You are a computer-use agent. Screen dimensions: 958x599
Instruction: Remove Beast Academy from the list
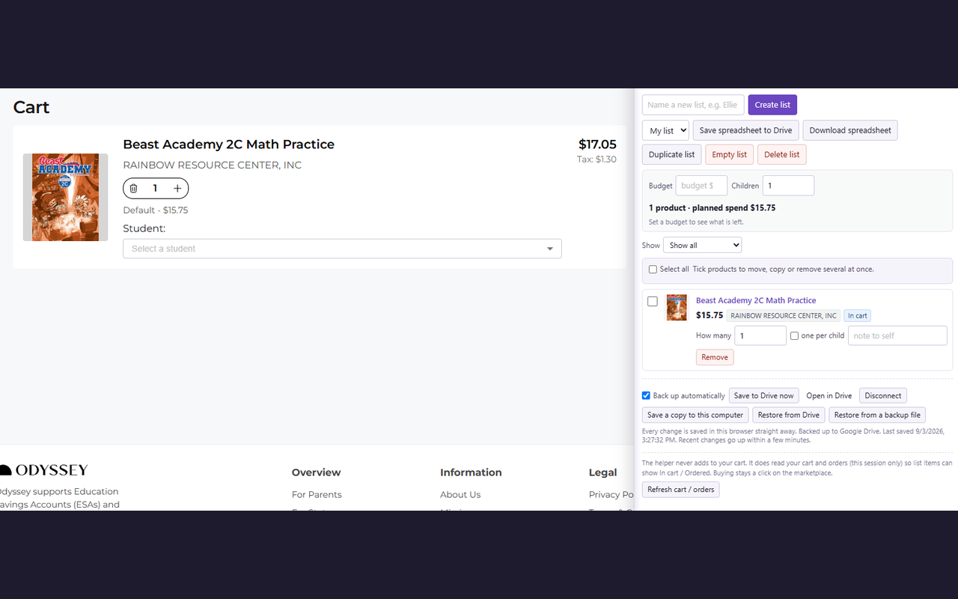(715, 357)
